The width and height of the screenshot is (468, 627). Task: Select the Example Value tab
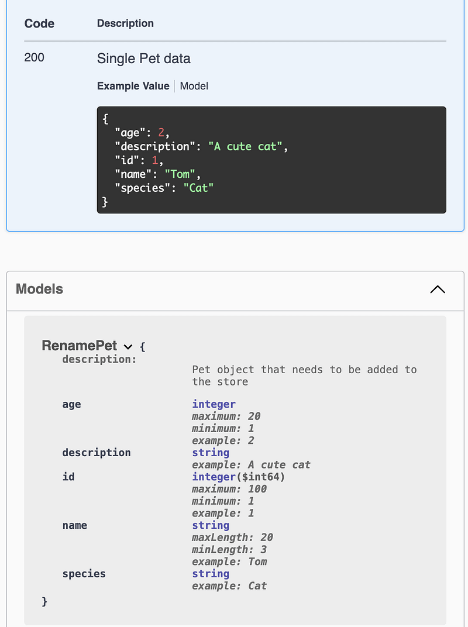tap(133, 86)
